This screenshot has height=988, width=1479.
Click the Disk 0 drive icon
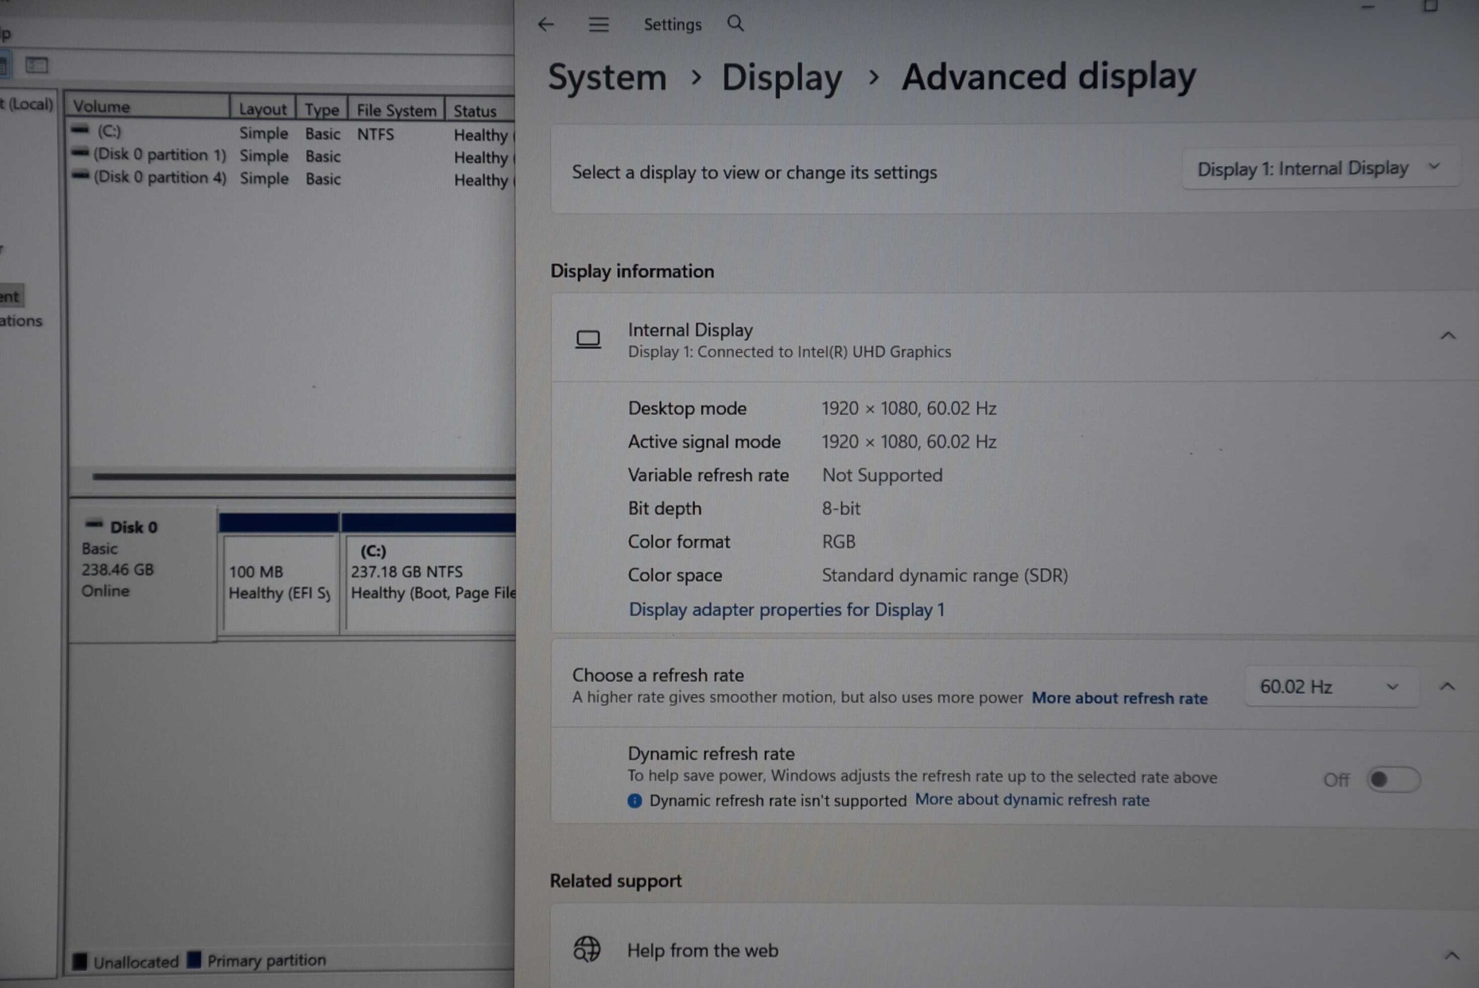(94, 524)
